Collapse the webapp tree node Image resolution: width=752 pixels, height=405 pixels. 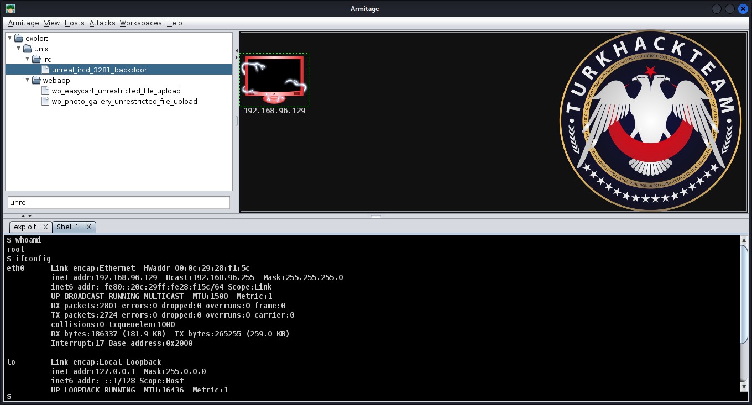28,80
